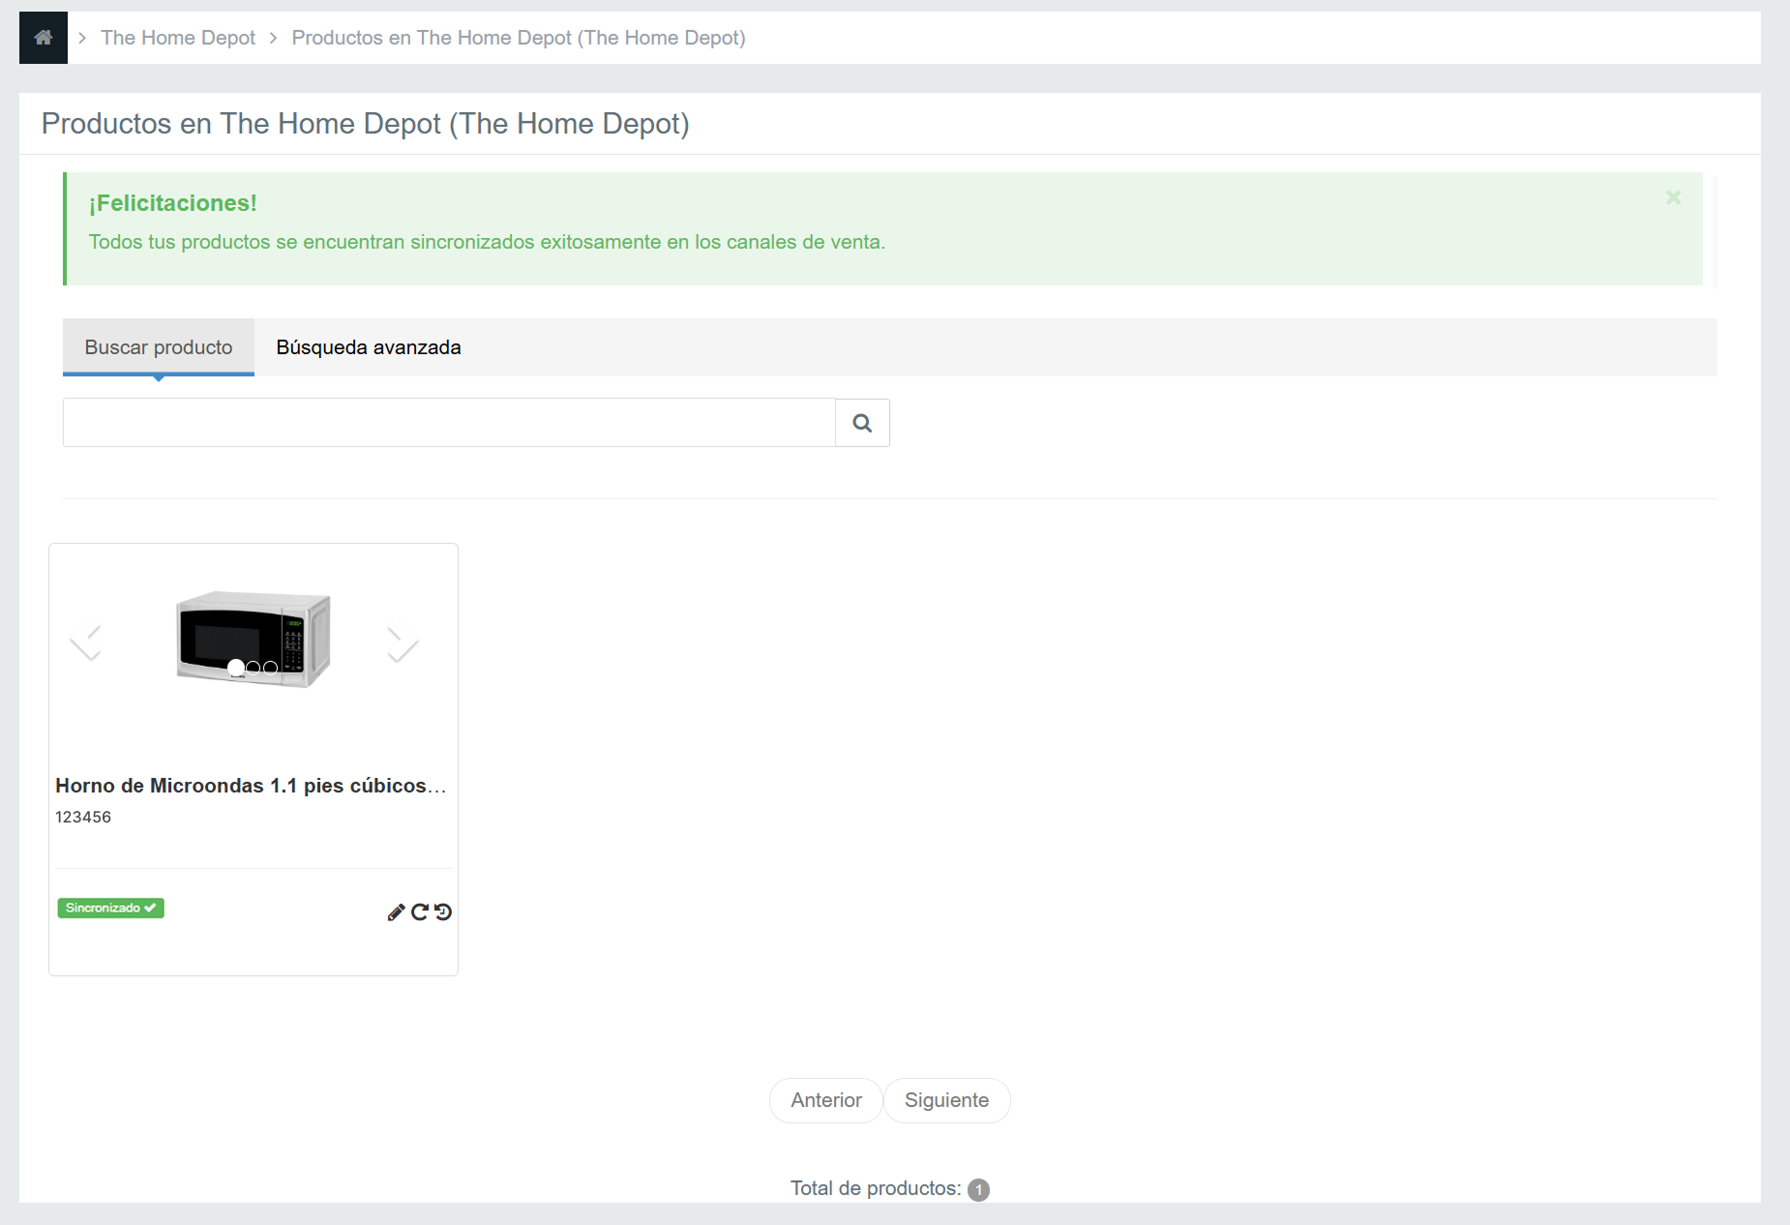The width and height of the screenshot is (1790, 1225).
Task: Click the magnifier search button
Action: [x=862, y=423]
